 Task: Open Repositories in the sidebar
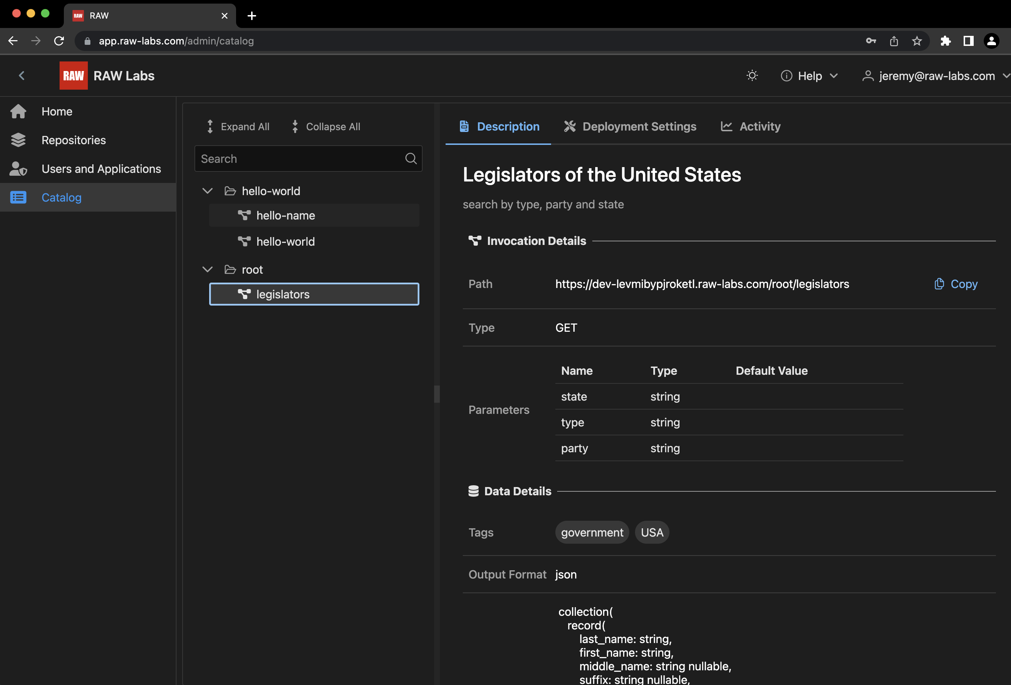click(88, 140)
